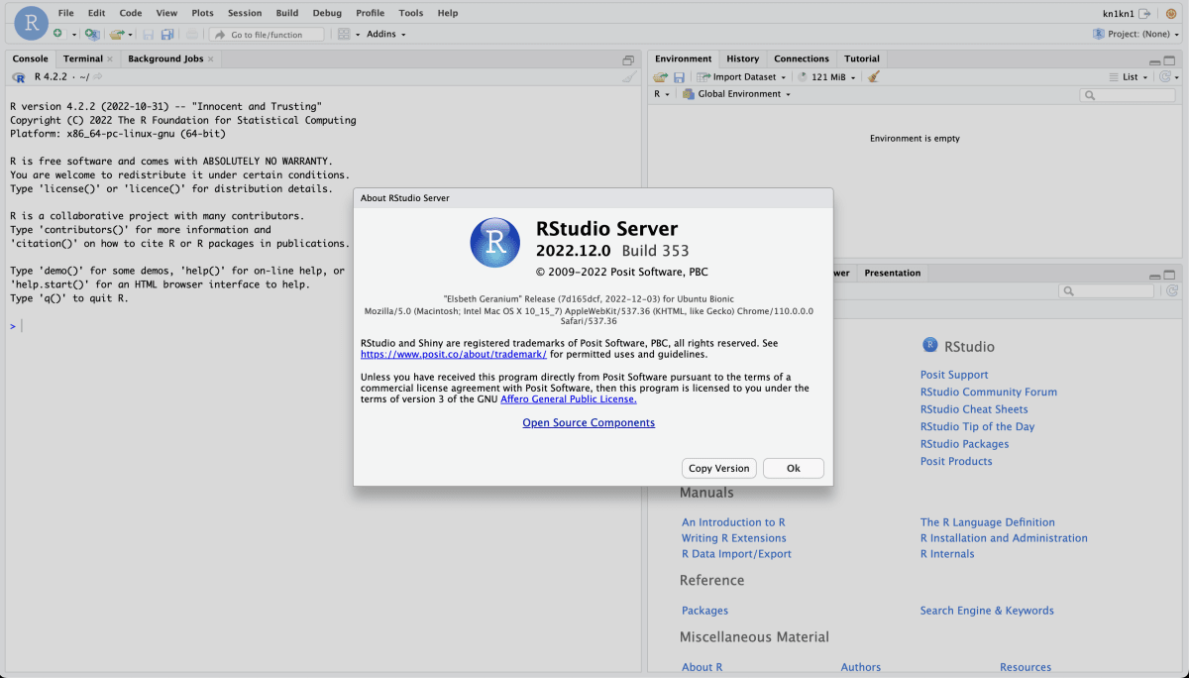Open the Affero General Public License link
Screen dimensions: 1189x678
569,398
